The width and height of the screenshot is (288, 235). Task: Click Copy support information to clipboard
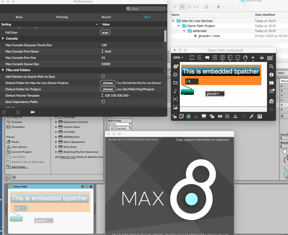click(202, 140)
